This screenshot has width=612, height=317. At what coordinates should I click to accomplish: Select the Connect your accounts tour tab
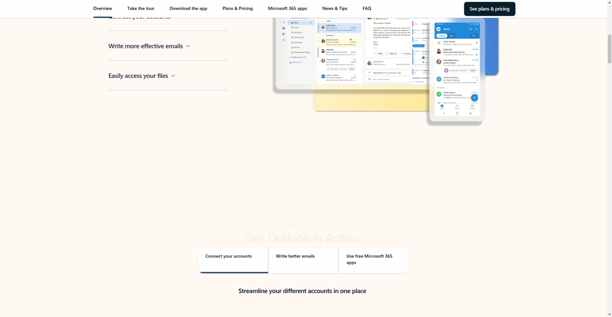pyautogui.click(x=233, y=260)
